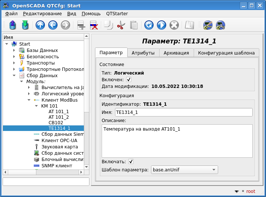
Task: Toggle the 'Включать' checkbox
Action: point(131,161)
